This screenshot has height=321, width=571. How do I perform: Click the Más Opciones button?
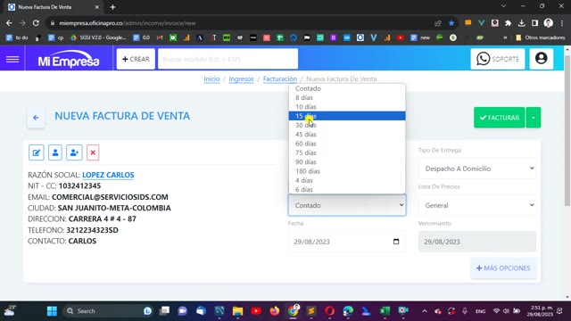point(503,268)
